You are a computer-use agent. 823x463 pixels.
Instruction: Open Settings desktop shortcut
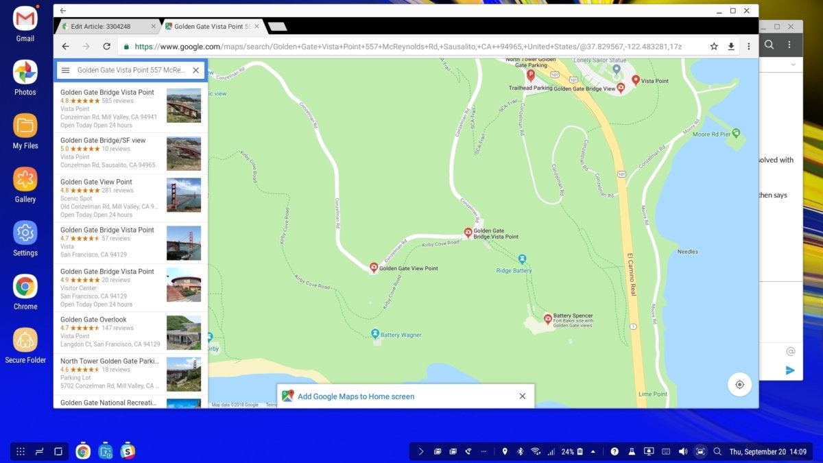coord(25,237)
